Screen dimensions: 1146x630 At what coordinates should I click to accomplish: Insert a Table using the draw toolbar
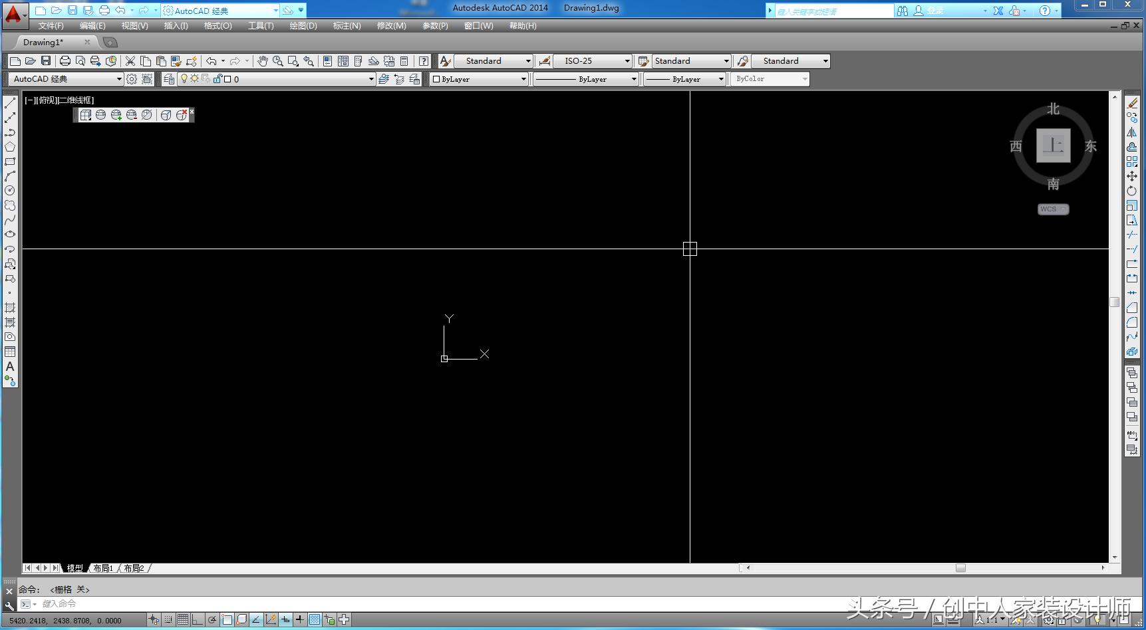click(x=10, y=352)
